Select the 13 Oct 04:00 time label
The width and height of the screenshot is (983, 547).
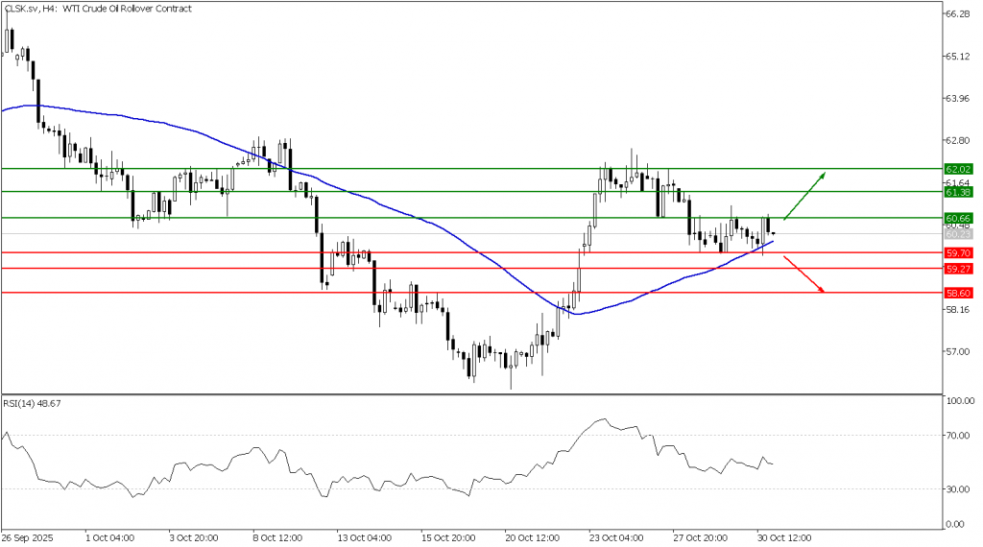coord(364,538)
